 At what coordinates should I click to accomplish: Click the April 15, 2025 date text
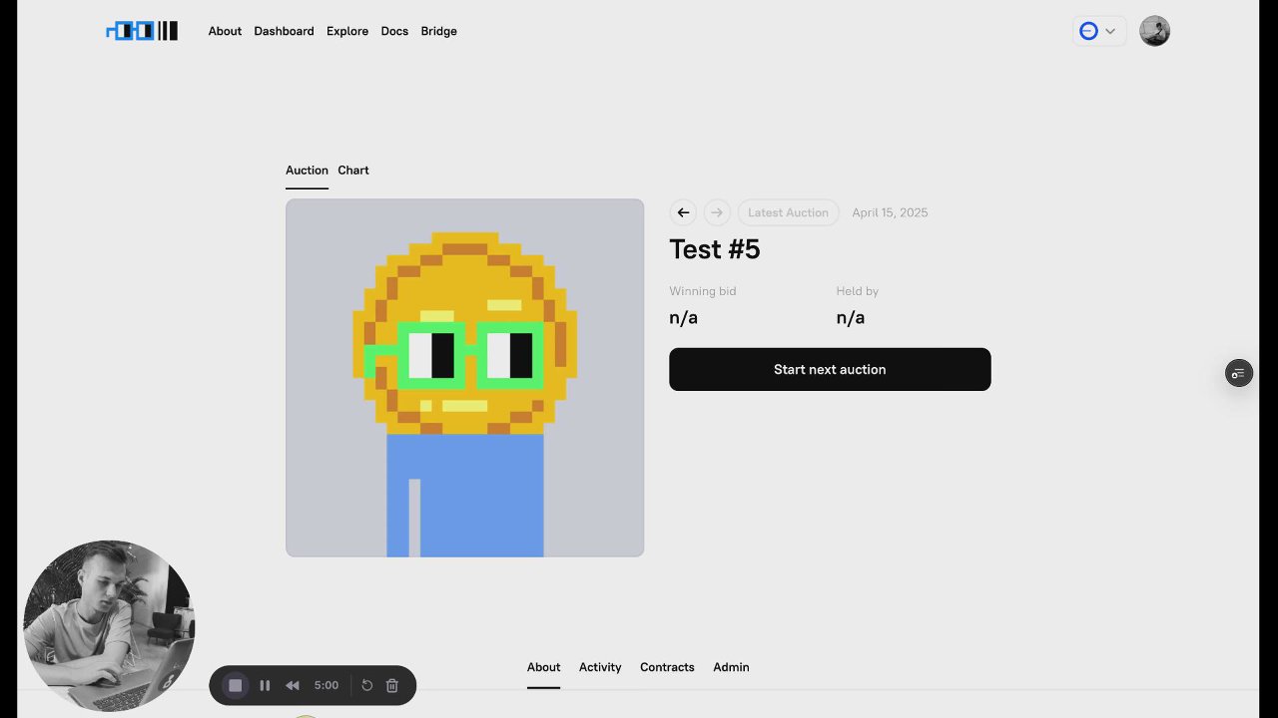click(x=890, y=212)
